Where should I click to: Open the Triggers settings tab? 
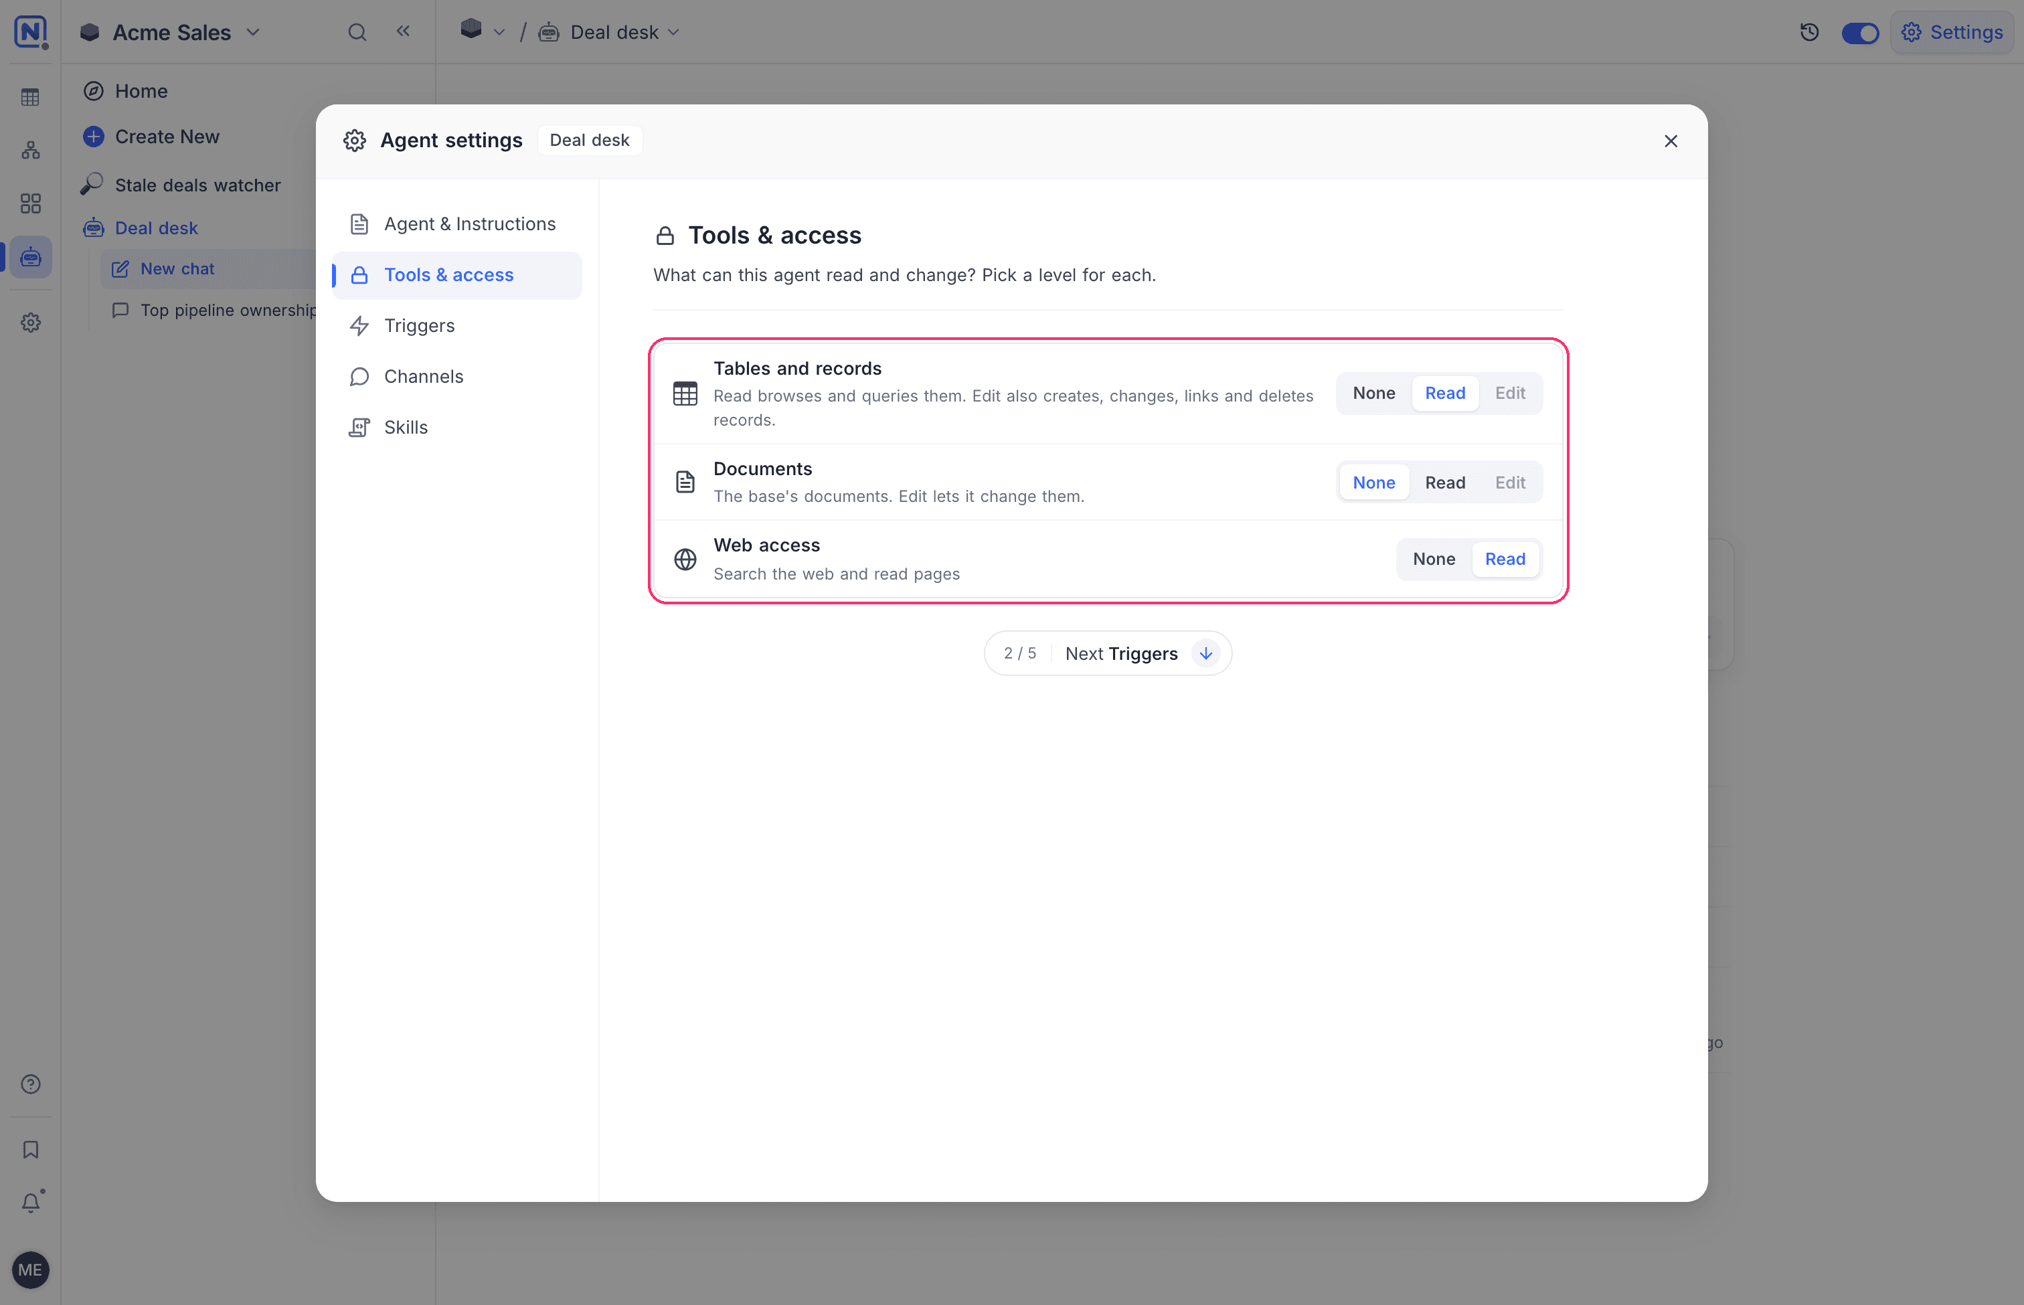point(457,325)
